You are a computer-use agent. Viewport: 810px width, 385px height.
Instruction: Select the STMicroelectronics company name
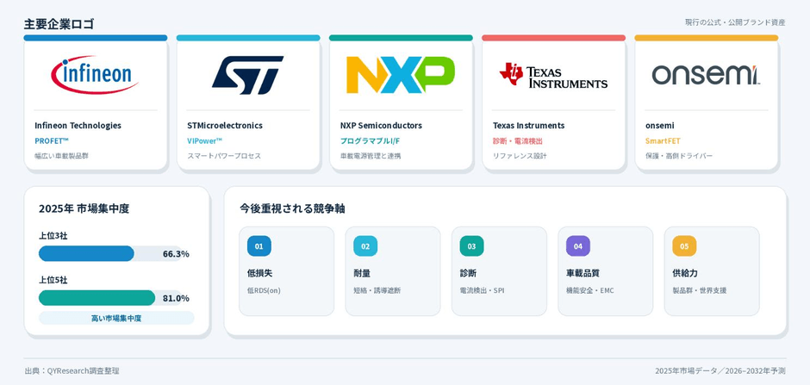pos(225,126)
